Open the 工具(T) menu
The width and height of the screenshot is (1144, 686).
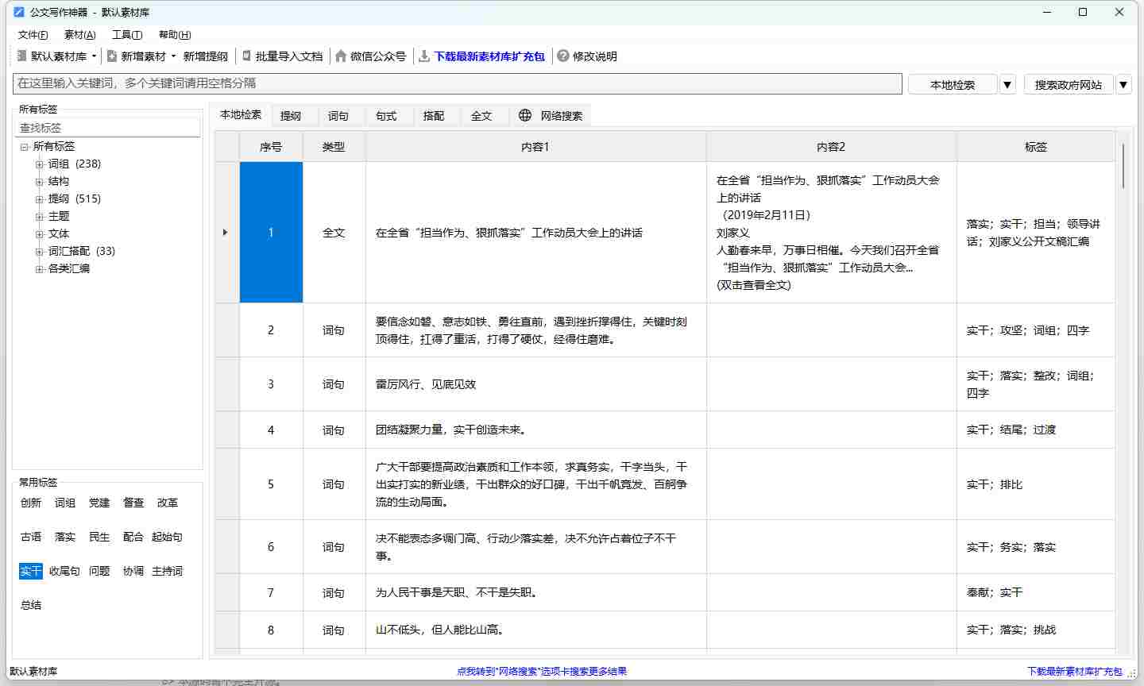click(126, 35)
